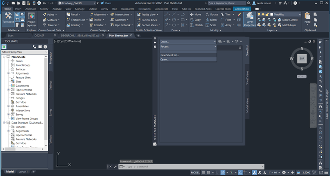Screen dimensions: 330x176
Task: Open the Toolspace palette
Action: click(x=8, y=19)
